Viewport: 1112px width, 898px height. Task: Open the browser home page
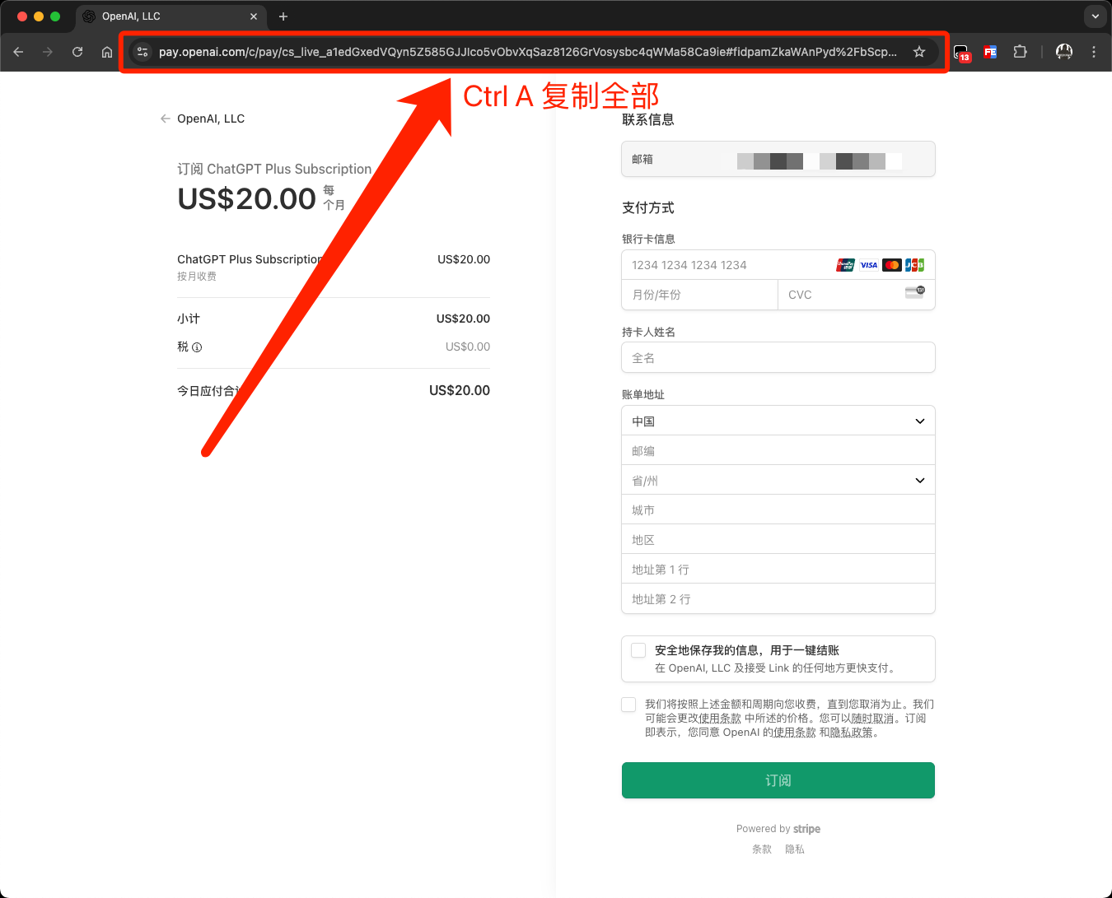(x=107, y=52)
